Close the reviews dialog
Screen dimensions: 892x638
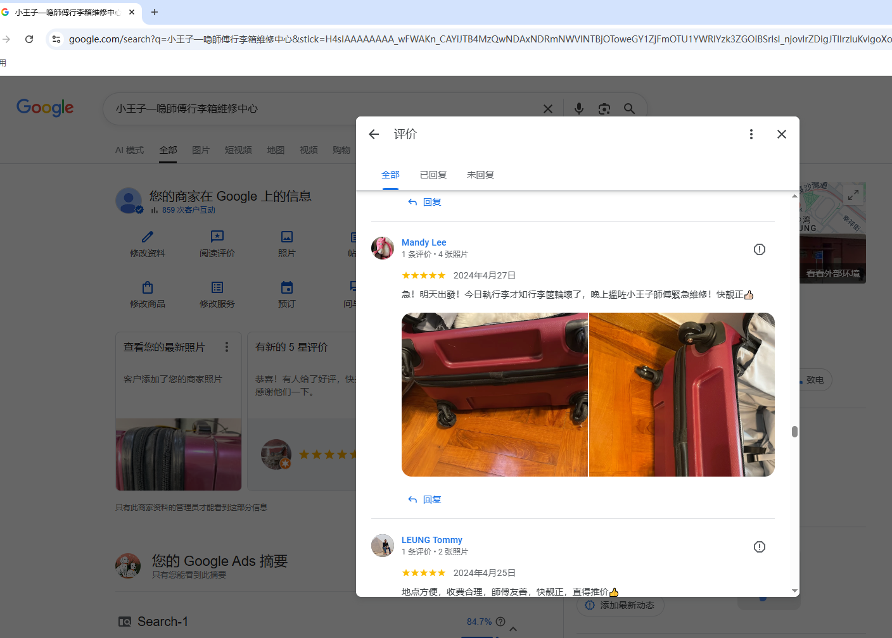click(x=781, y=134)
